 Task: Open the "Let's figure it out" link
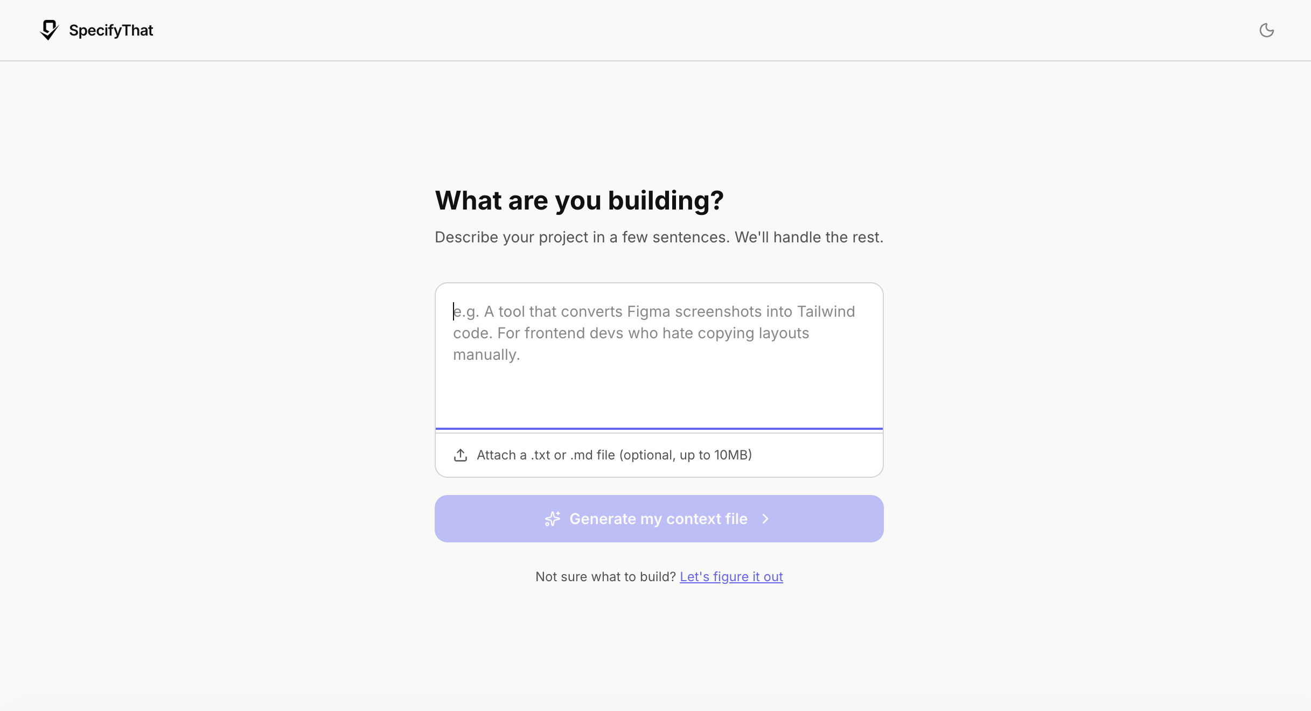tap(731, 577)
